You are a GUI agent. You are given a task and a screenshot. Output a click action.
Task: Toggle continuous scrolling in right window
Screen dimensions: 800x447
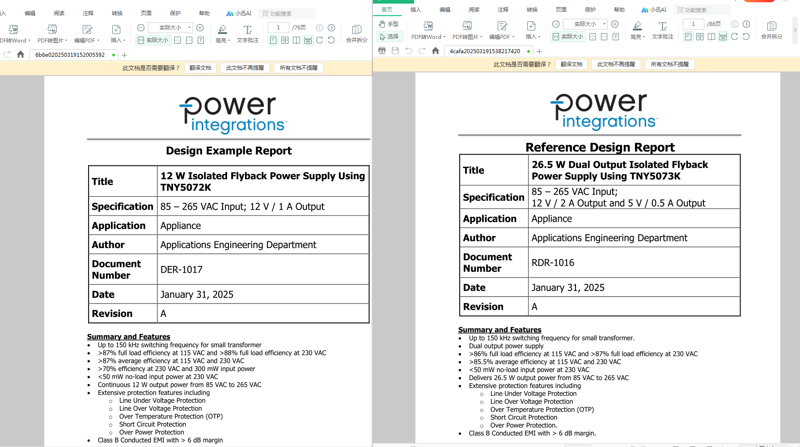coord(723,37)
